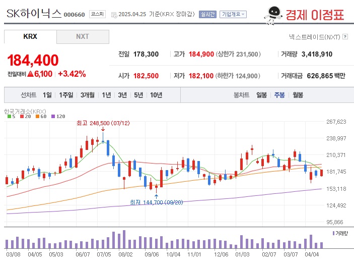Click the stock code 000660

click(75, 15)
